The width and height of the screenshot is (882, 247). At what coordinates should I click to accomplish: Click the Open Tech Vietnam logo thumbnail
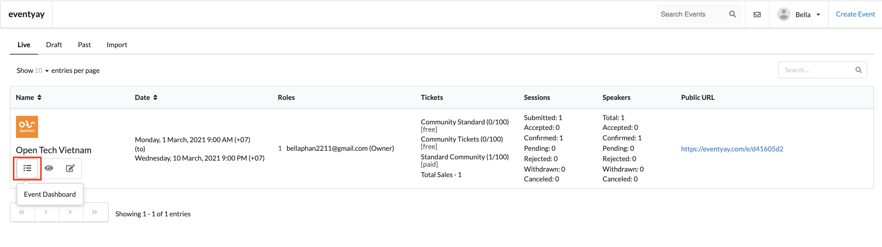pyautogui.click(x=27, y=127)
